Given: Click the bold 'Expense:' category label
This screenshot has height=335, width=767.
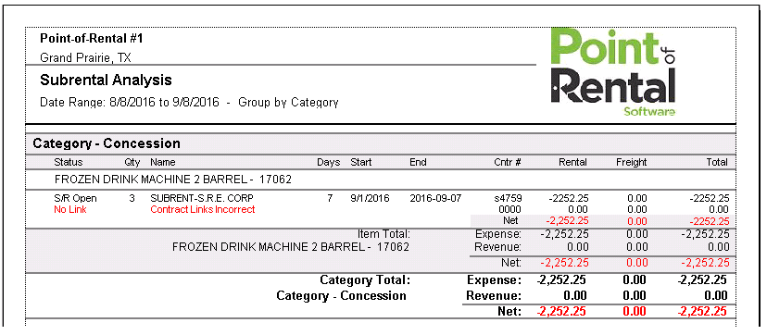Looking at the screenshot, I should (x=495, y=280).
